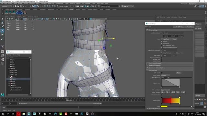Open the Falloff mode Volume dropdown
Image resolution: width=207 pixels, height=116 pixels.
tap(165, 75)
